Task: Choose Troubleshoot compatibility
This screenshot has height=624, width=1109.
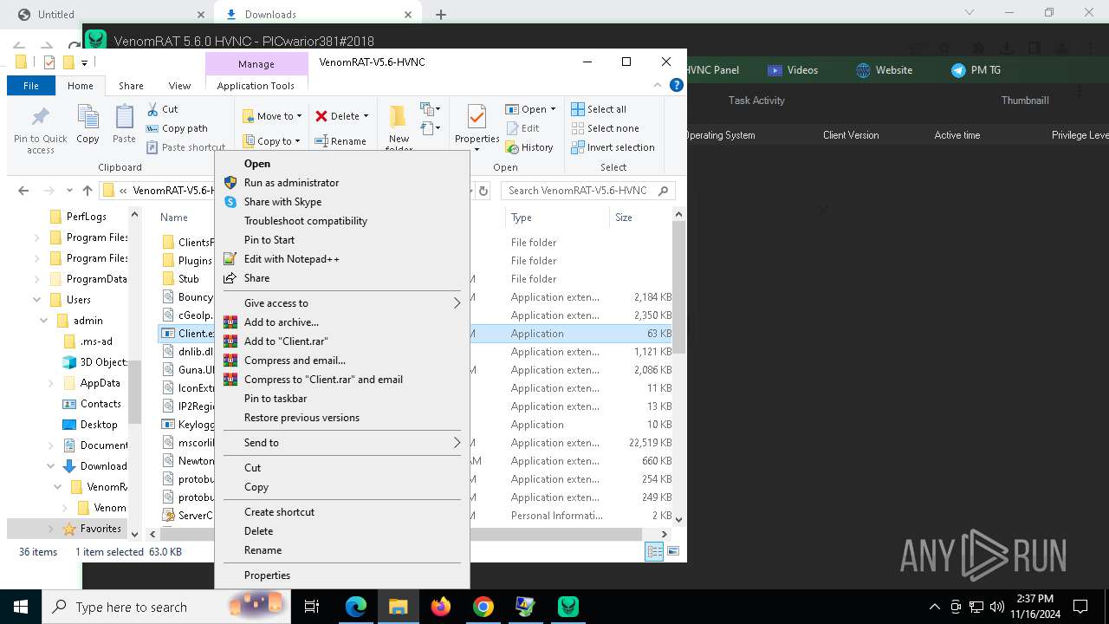Action: coord(342,221)
